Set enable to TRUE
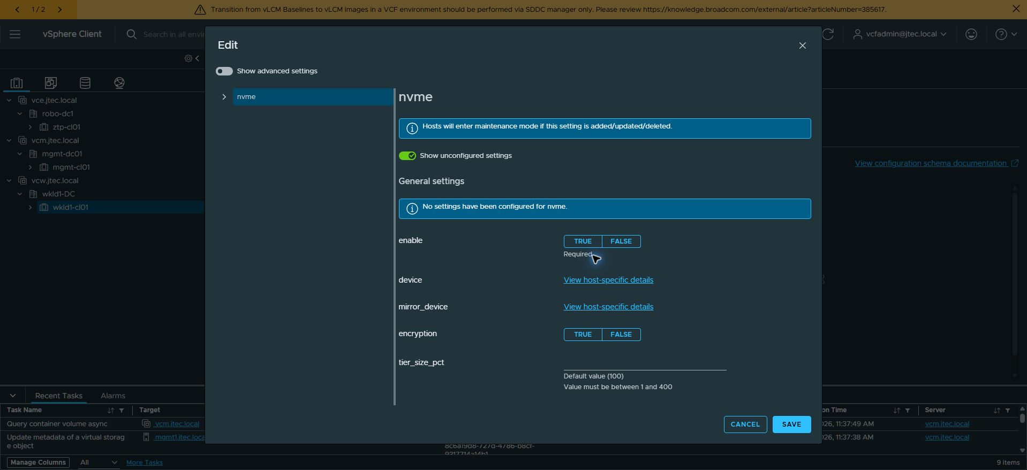This screenshot has width=1027, height=470. (583, 241)
